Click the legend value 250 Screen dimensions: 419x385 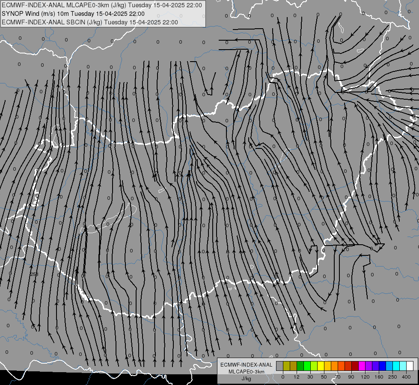tap(392, 377)
